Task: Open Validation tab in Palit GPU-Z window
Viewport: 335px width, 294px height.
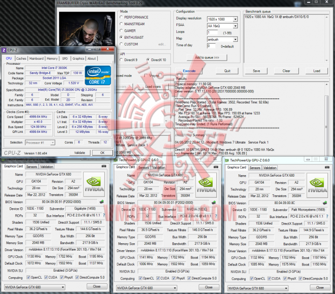Action: coord(270,168)
